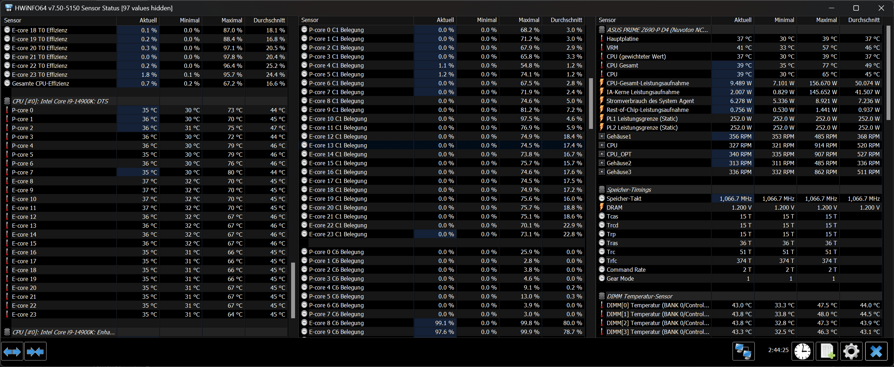The image size is (894, 367).
Task: Select the ASUS PRIME Z690-P D4 group header
Action: click(x=657, y=30)
